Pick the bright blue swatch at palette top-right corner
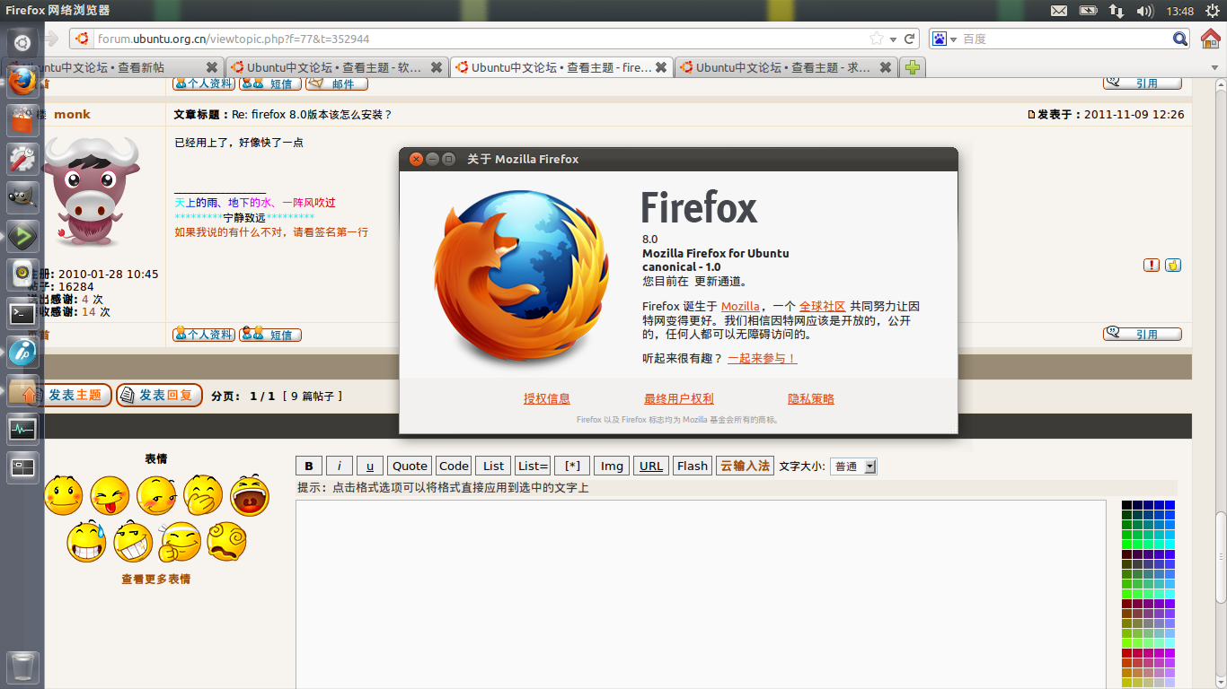Screen dimensions: 1227x689 click(x=1170, y=506)
